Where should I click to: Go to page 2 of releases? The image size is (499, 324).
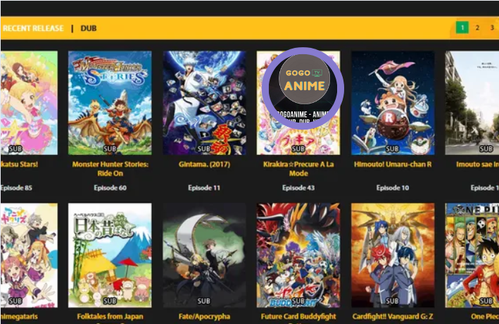[477, 27]
